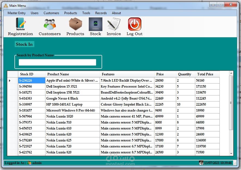Select stock ID S-236226 cell
The height and width of the screenshot is (170, 241).
(x=32, y=81)
